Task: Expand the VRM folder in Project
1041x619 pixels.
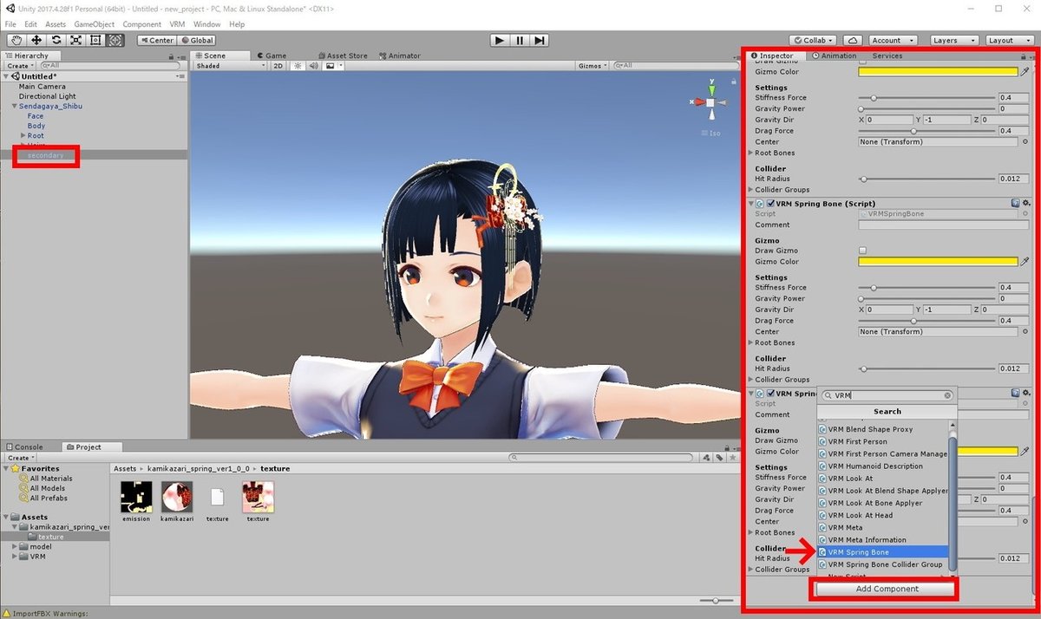Action: click(15, 557)
